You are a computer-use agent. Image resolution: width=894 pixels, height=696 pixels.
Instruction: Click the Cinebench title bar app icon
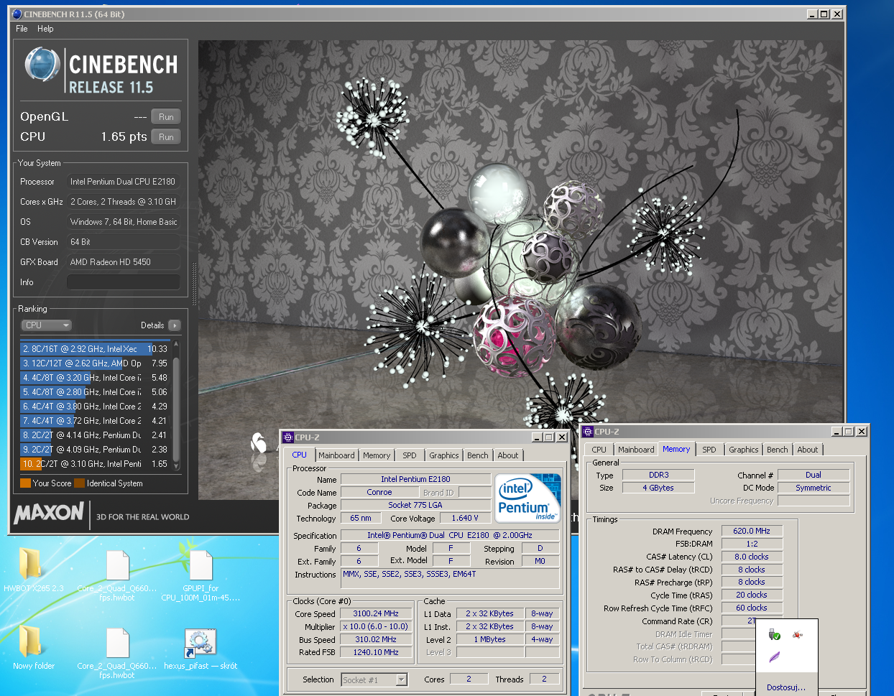pyautogui.click(x=17, y=14)
